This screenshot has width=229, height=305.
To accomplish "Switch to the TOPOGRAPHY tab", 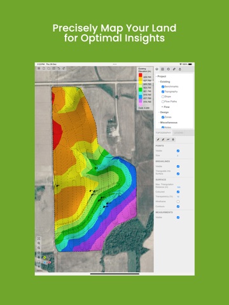I will click(163, 133).
